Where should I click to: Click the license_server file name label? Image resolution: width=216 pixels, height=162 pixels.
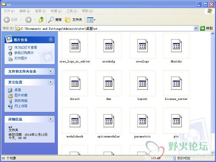coord(176,99)
